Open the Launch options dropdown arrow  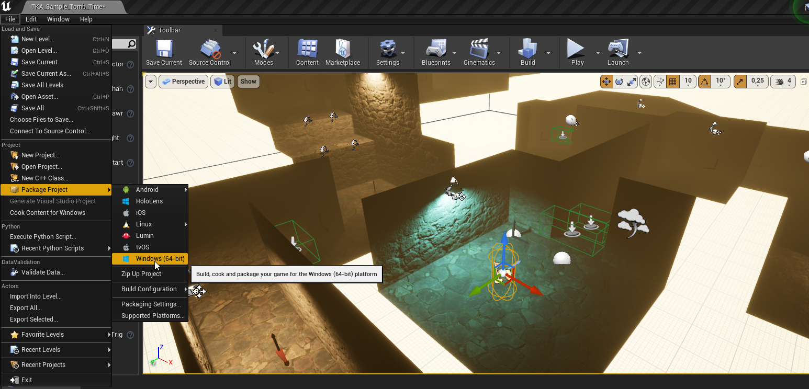click(639, 53)
